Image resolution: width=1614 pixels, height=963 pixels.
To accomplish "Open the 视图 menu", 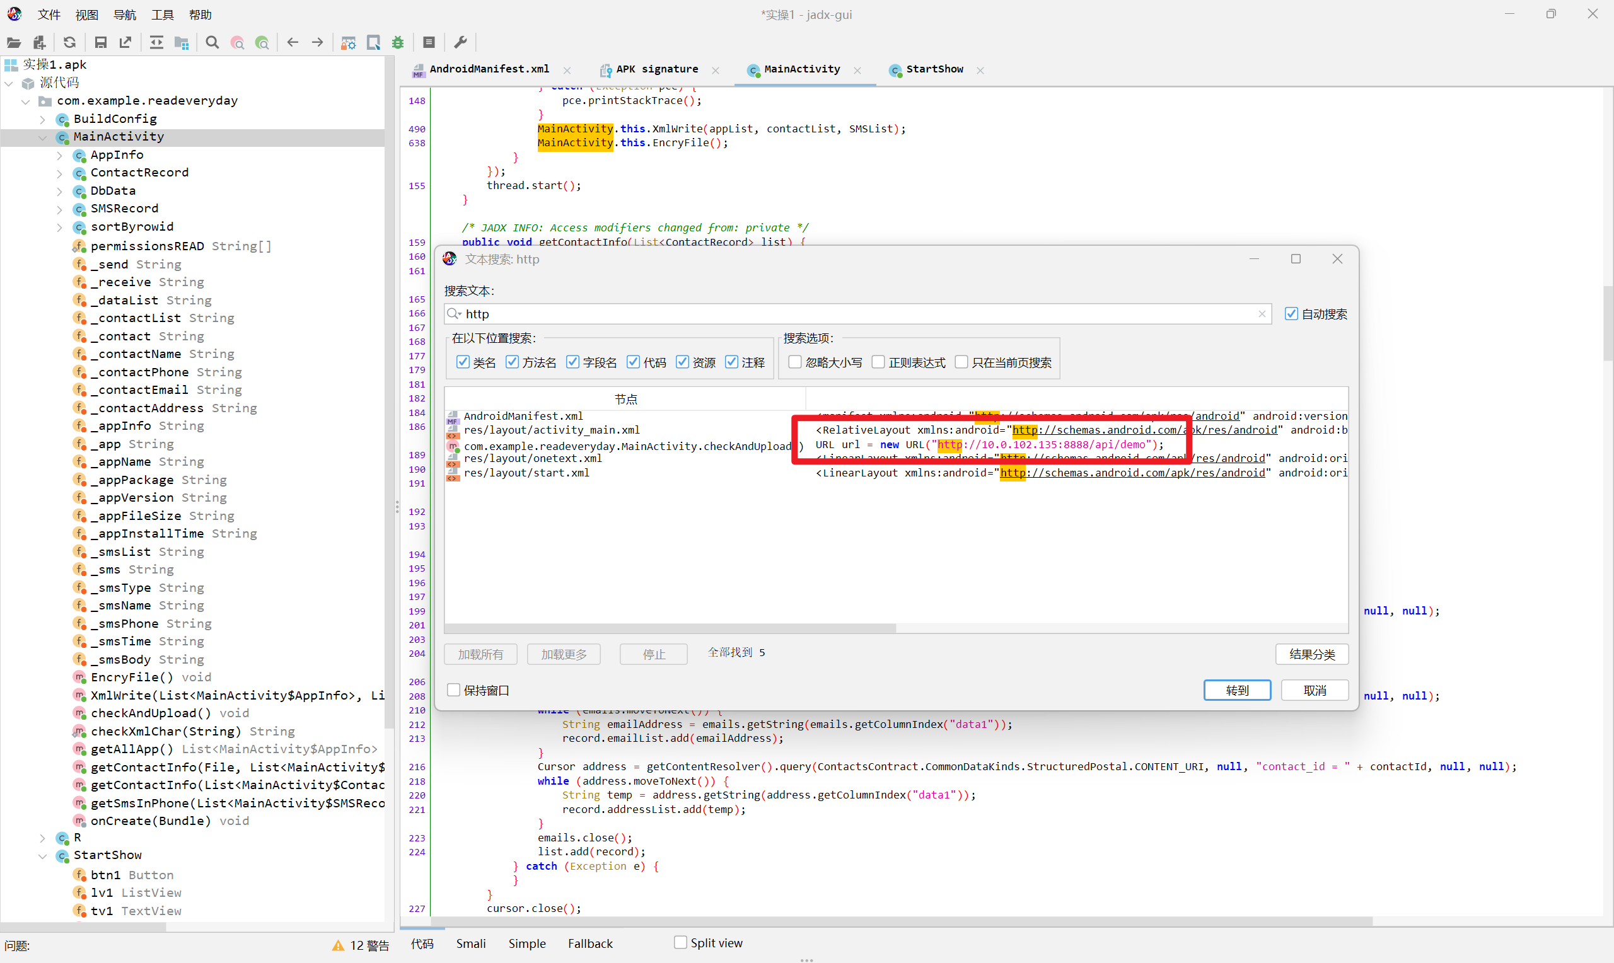I will point(86,14).
